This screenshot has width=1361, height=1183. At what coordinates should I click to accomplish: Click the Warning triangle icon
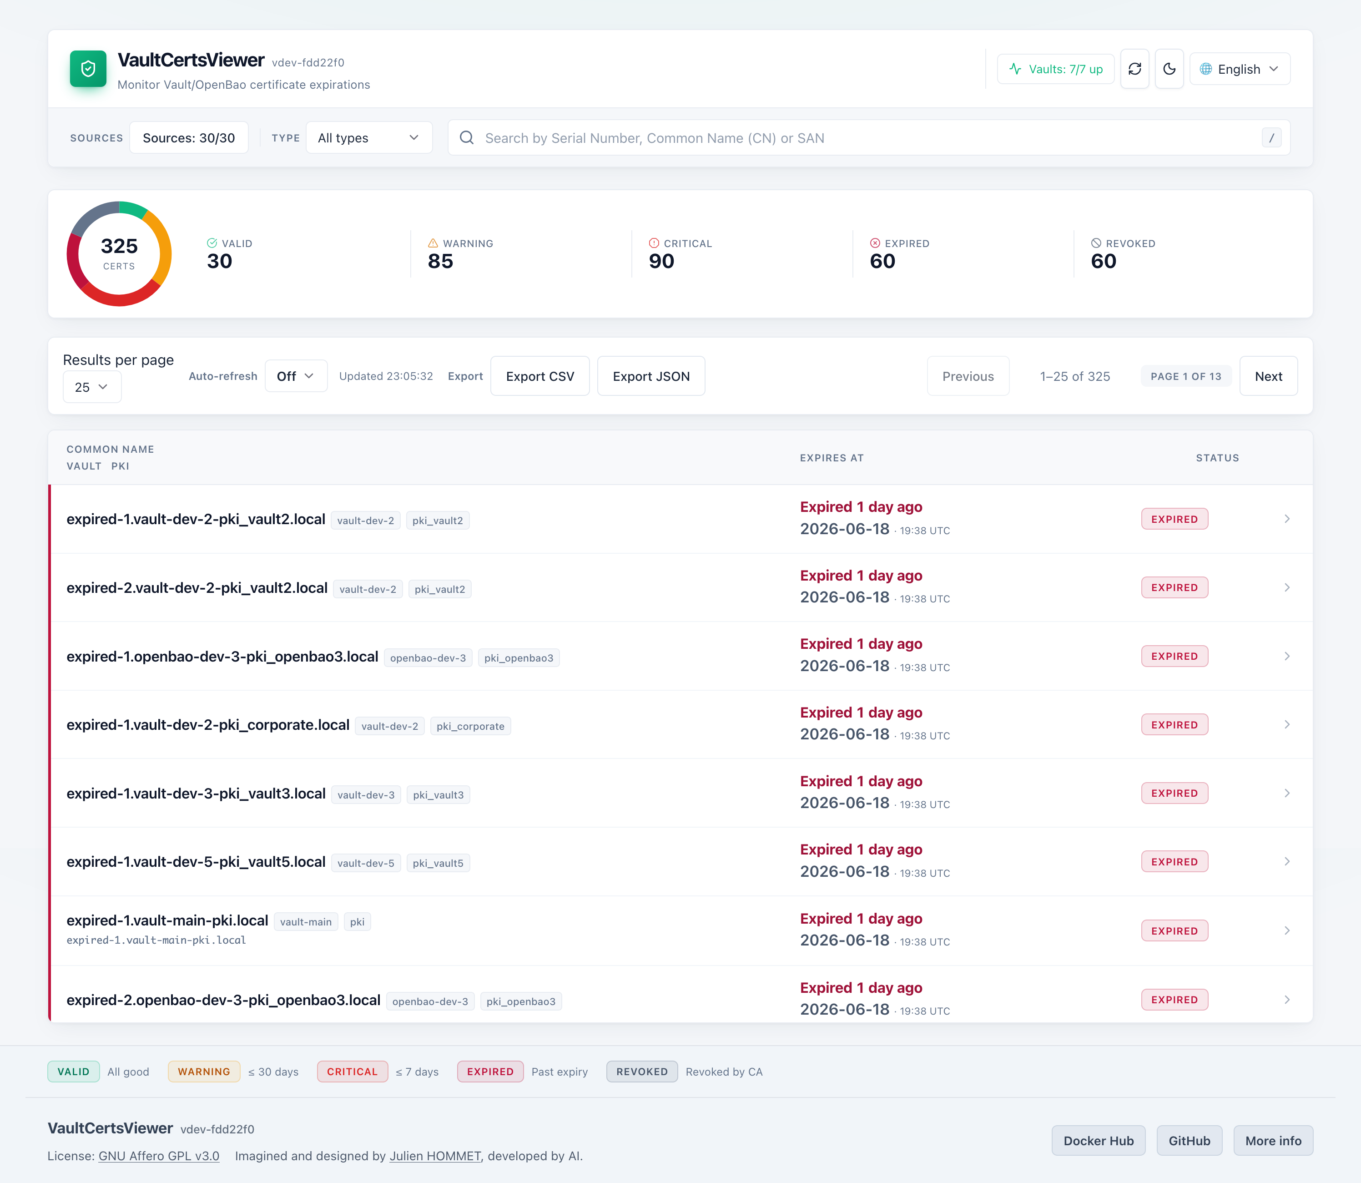[433, 243]
